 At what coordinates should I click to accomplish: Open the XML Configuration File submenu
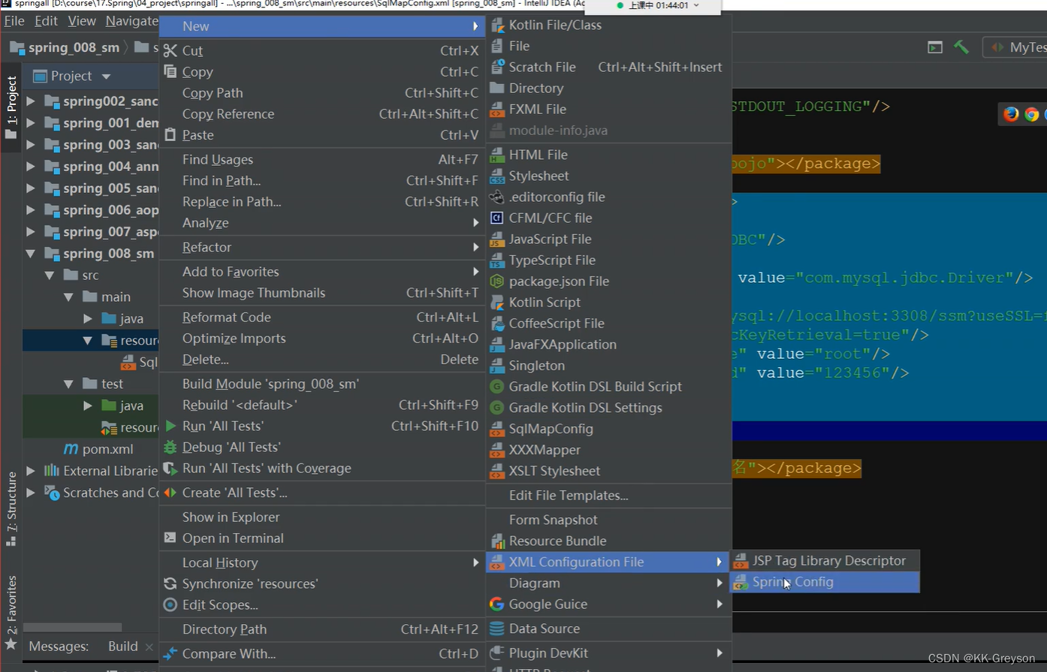coord(608,562)
